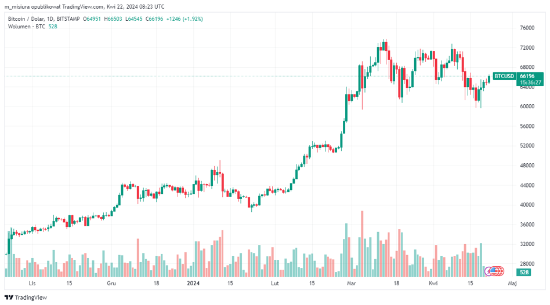This screenshot has height=305, width=550.
Task: Click the Mar label on time axis
Action: (351, 284)
